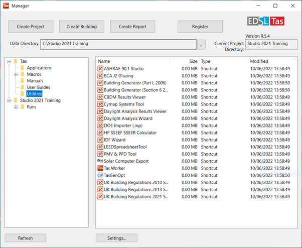The width and height of the screenshot is (302, 248).
Task: Select the 'PMV & PPD Tool' name text
Action: click(x=120, y=154)
